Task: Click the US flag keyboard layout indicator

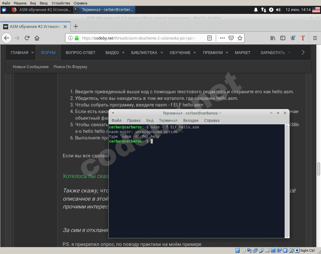Action: coord(316,10)
